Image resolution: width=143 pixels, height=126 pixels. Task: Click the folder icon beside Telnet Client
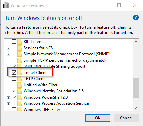point(19,73)
